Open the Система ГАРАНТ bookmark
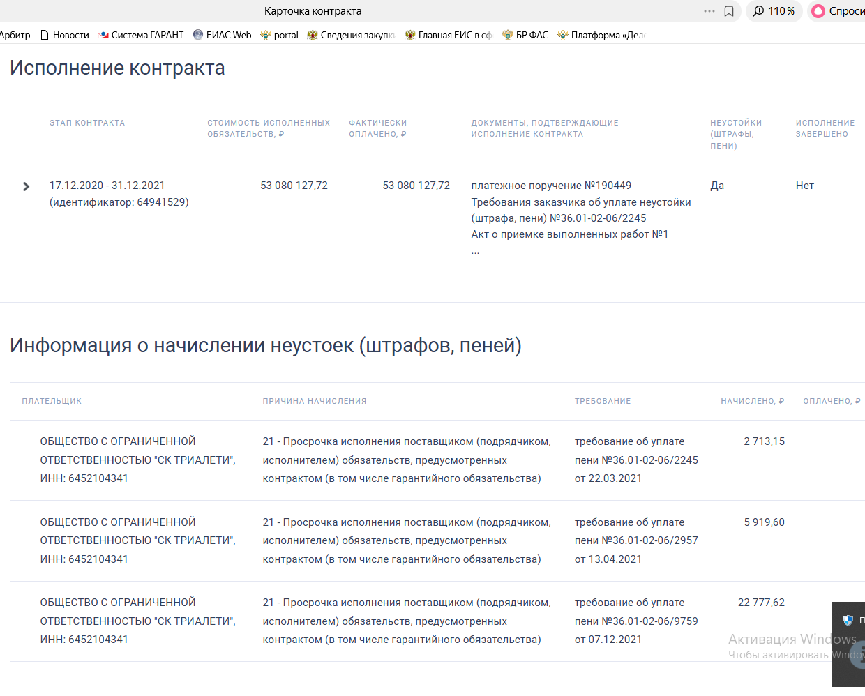This screenshot has width=865, height=696. pyautogui.click(x=141, y=35)
